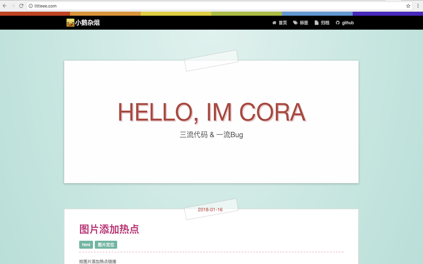This screenshot has width=423, height=264.
Task: Select the html tag button
Action: (x=86, y=244)
